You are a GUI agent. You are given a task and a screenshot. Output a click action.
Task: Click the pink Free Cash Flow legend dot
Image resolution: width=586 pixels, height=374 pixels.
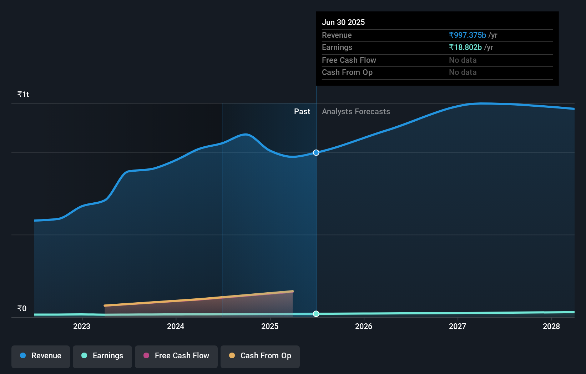click(x=146, y=355)
